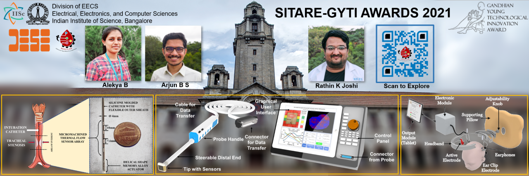Open Alekya B's photo

point(113,54)
